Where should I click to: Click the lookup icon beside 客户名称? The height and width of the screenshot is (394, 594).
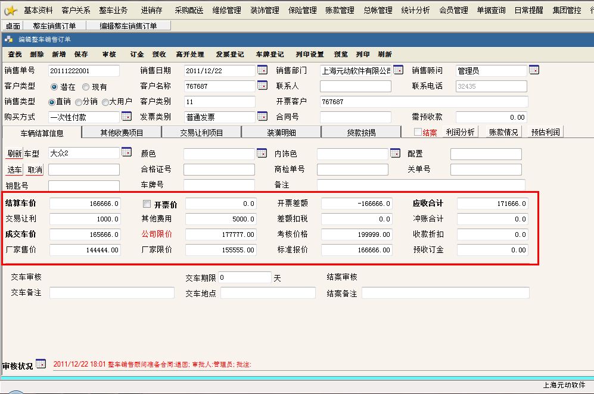(262, 86)
